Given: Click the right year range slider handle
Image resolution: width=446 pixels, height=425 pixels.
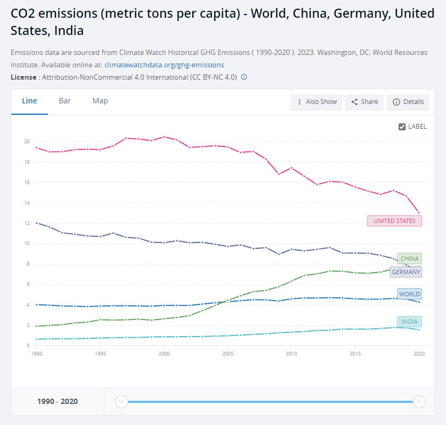Looking at the screenshot, I should pos(419,401).
